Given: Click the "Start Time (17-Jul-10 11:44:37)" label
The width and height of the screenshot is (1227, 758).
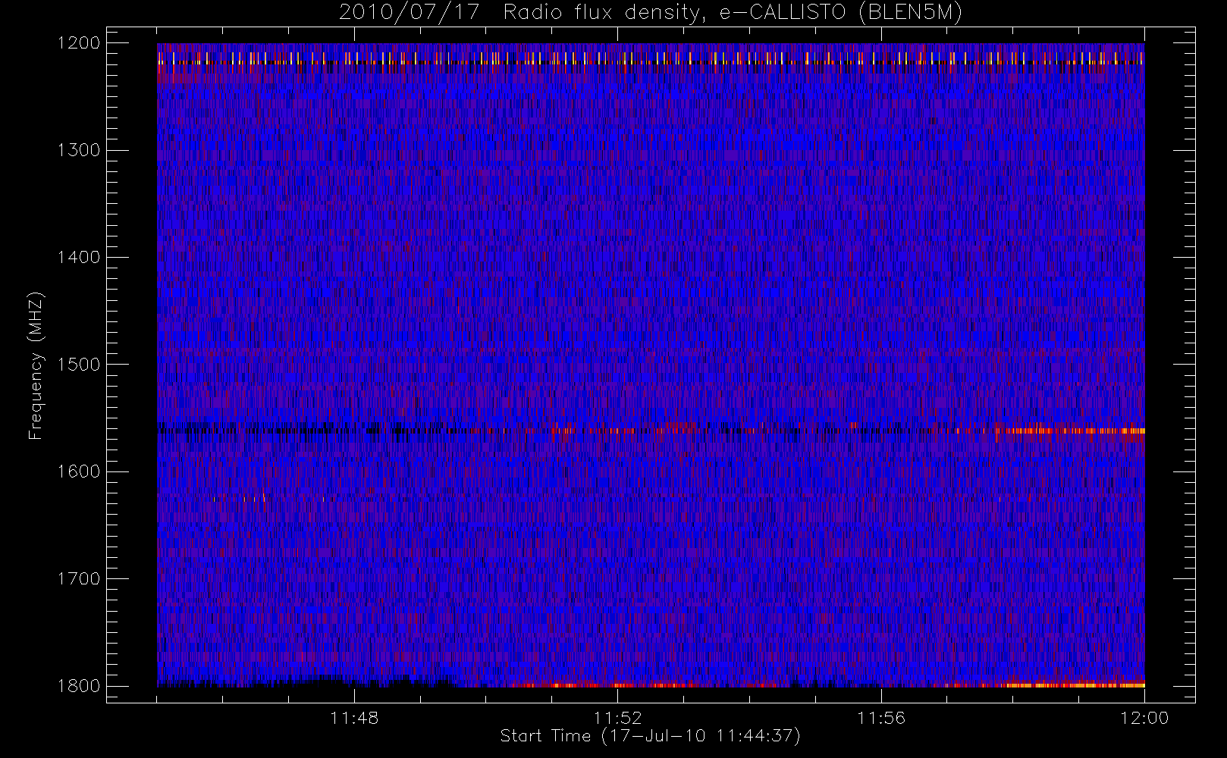Looking at the screenshot, I should coord(651,736).
